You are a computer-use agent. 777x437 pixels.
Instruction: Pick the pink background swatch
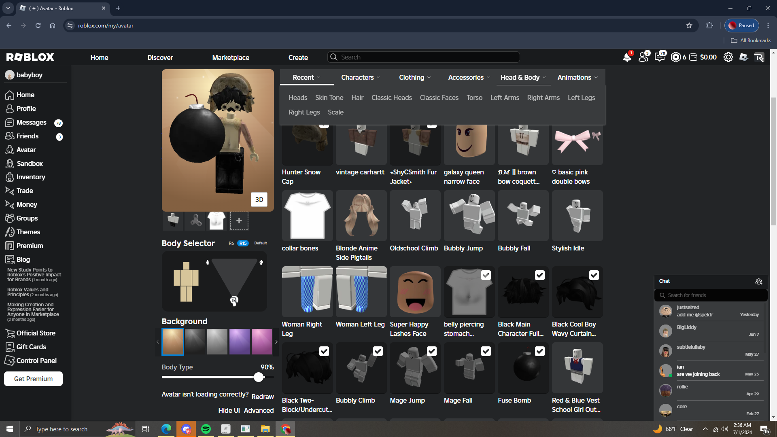(x=262, y=342)
